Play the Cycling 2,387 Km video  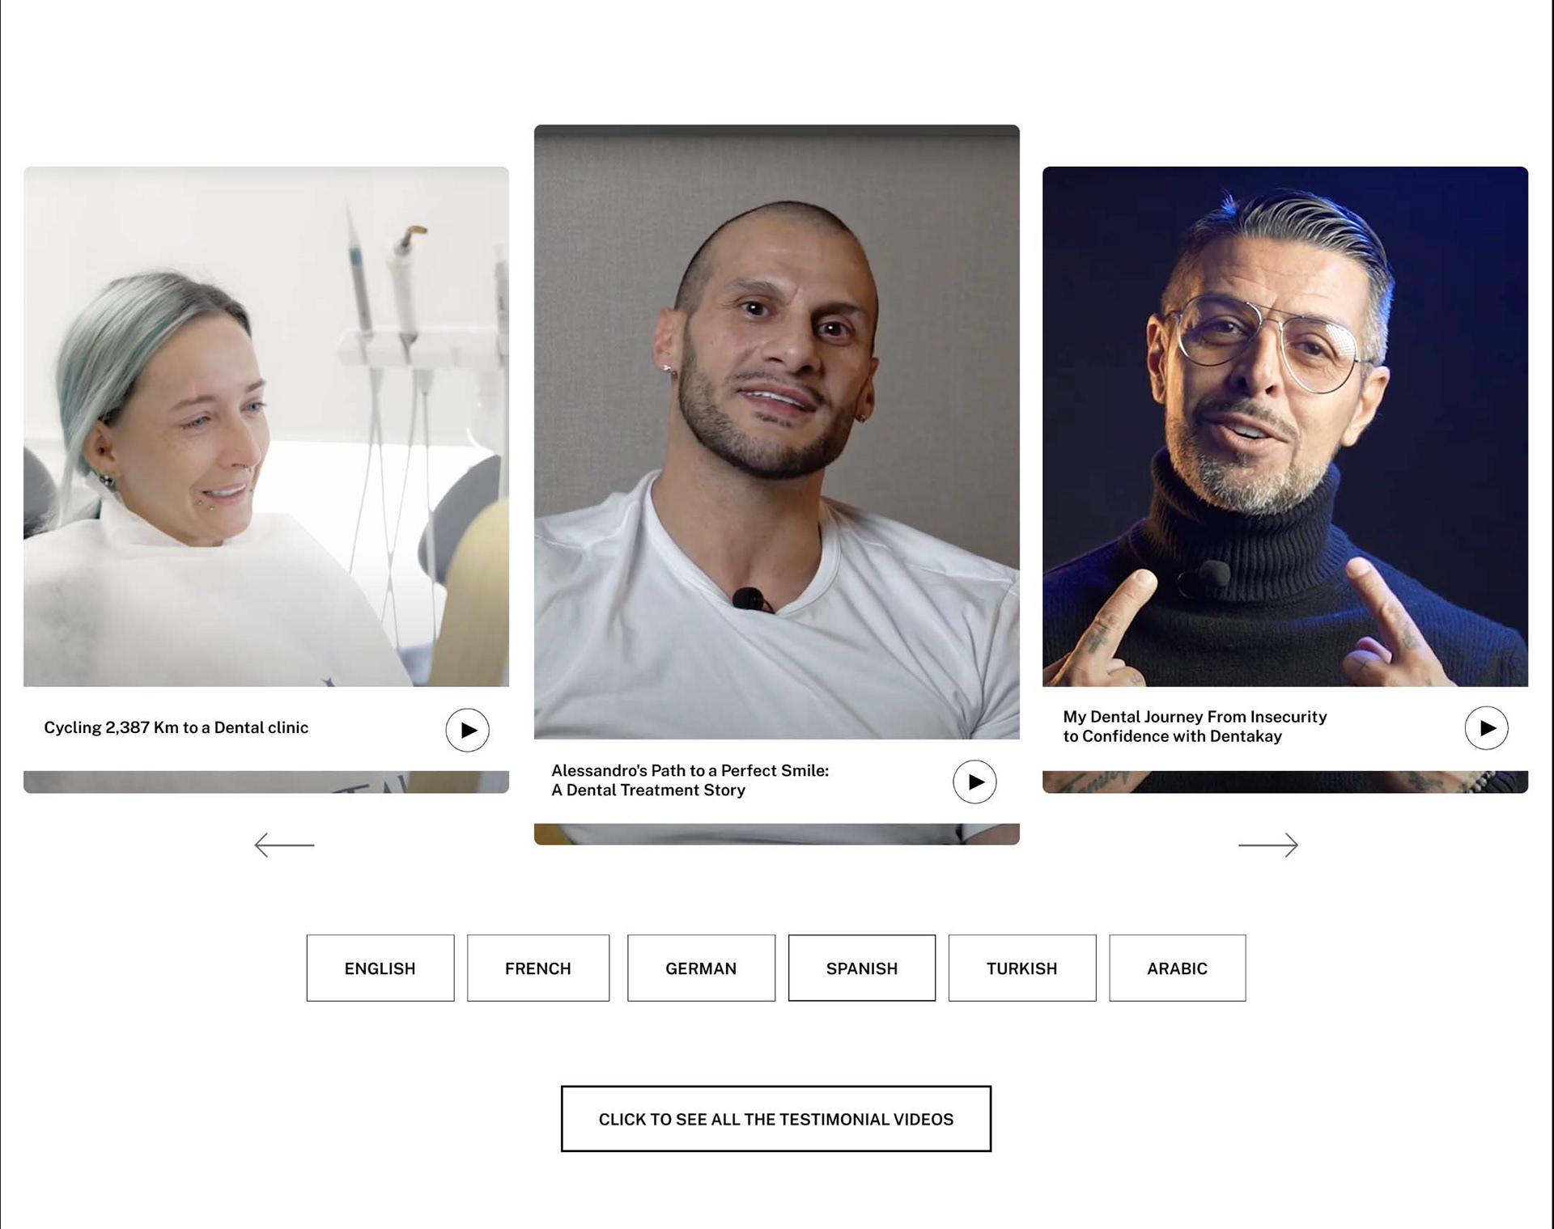[x=467, y=730]
